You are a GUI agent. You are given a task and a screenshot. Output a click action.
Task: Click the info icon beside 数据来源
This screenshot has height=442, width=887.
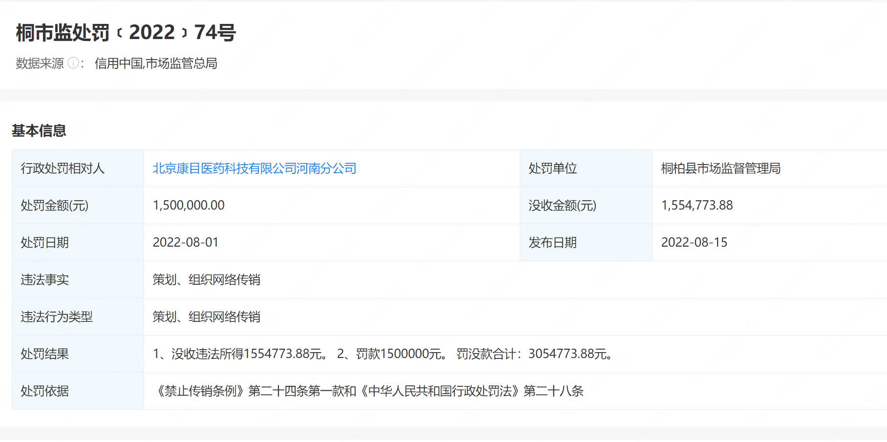coord(73,63)
